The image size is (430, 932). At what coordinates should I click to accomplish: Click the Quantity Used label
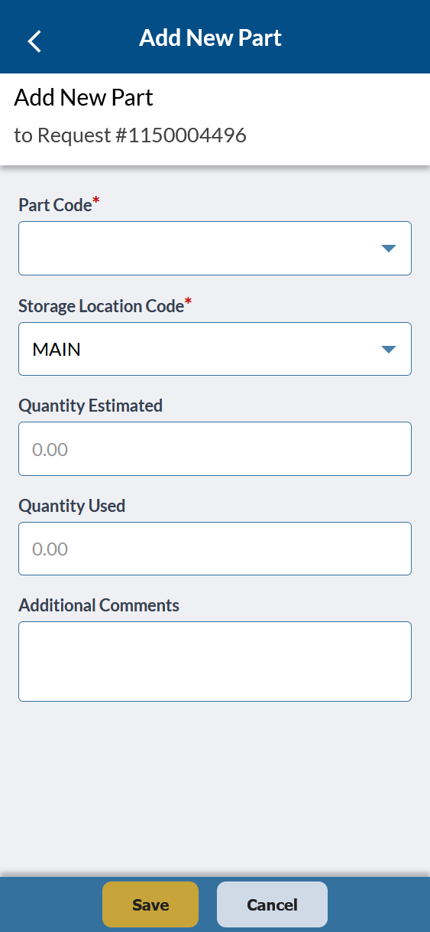72,506
